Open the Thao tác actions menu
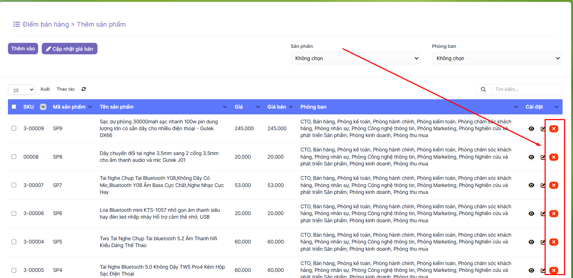The width and height of the screenshot is (573, 278). [66, 89]
